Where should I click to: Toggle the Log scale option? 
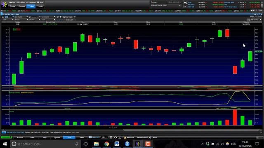point(248,20)
